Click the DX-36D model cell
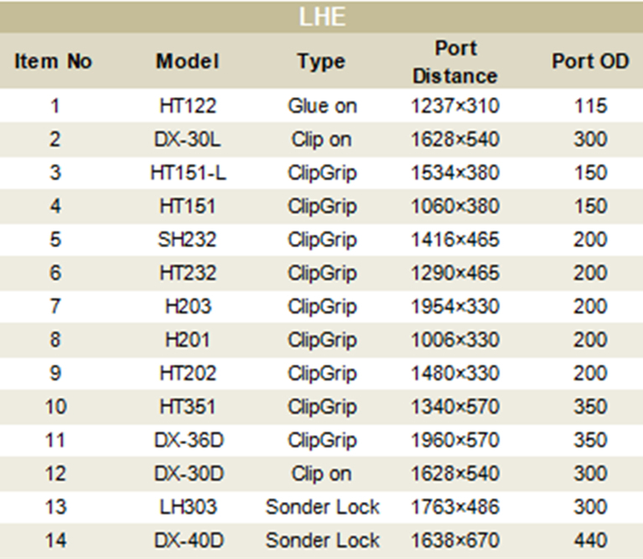The width and height of the screenshot is (643, 559). pos(188,441)
